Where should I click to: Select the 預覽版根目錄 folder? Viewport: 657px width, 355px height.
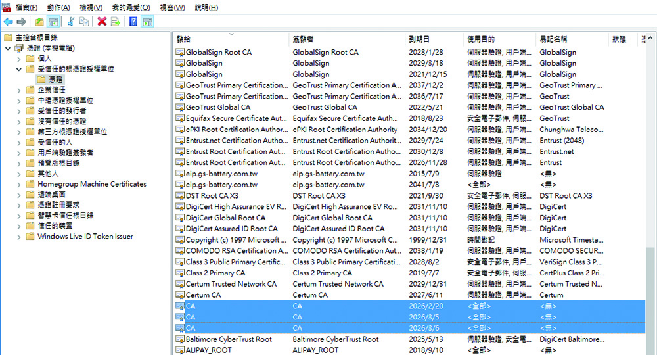pyautogui.click(x=58, y=163)
